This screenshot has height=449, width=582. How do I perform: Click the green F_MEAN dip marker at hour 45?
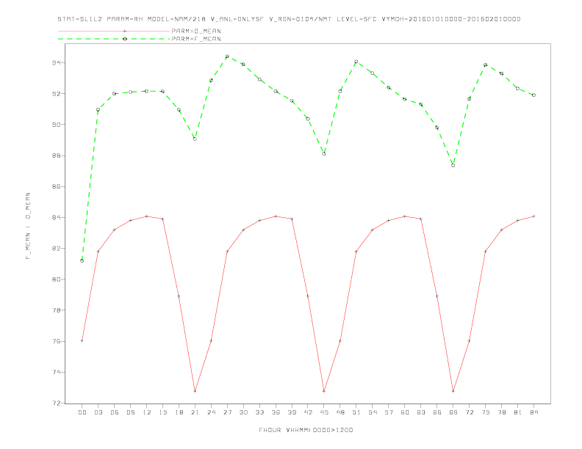tap(324, 154)
